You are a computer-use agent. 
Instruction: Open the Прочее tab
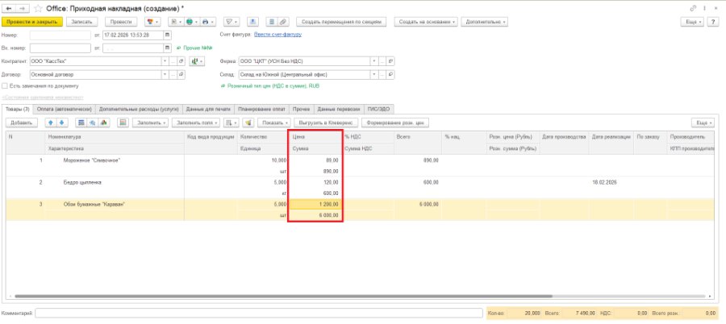point(302,110)
